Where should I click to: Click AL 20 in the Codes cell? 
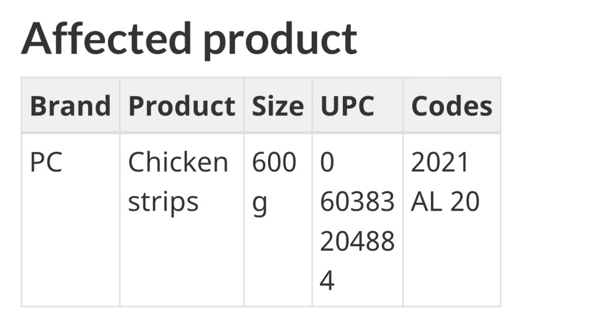(445, 202)
